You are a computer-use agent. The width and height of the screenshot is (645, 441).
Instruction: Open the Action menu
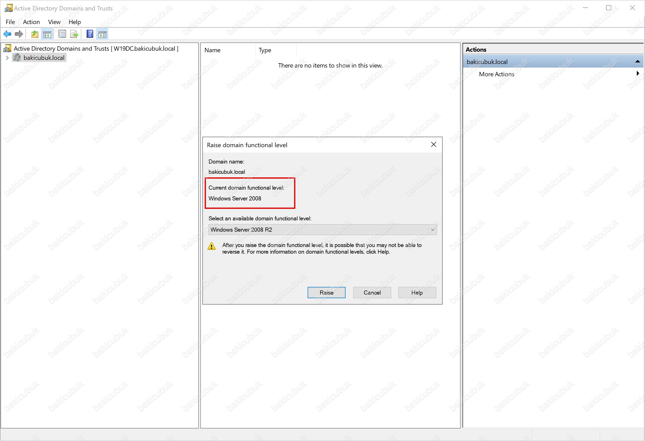tap(31, 22)
